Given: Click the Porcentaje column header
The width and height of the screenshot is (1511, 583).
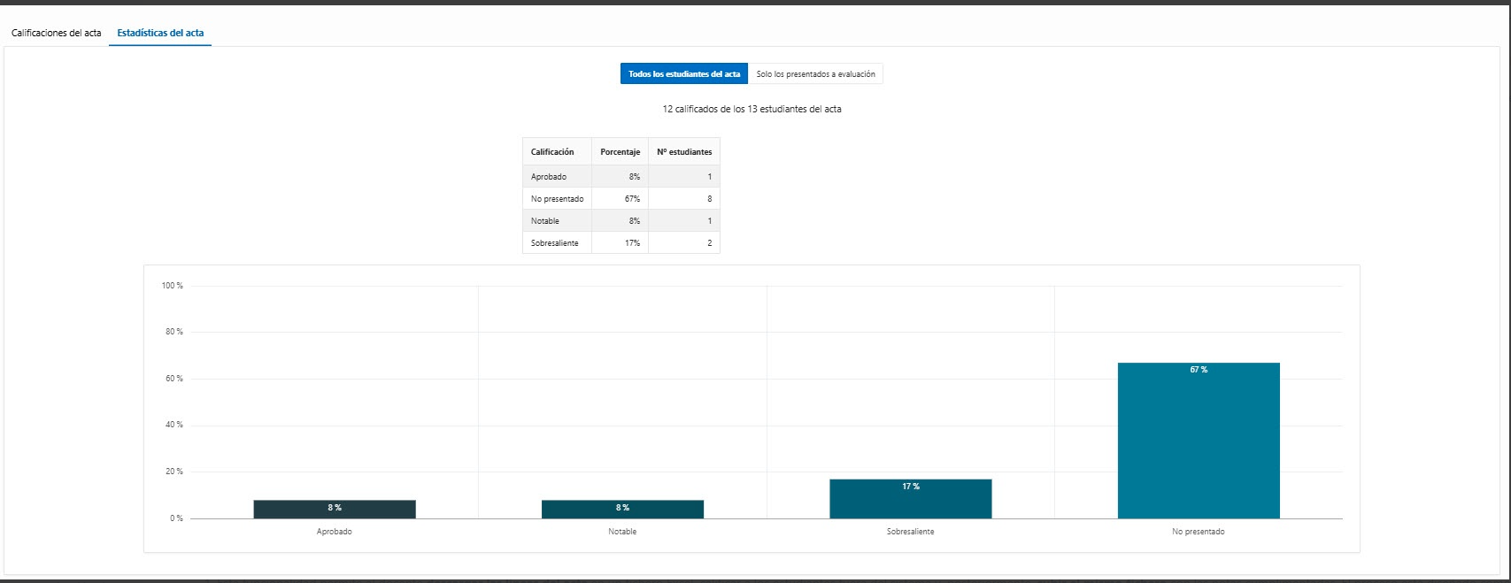Looking at the screenshot, I should pyautogui.click(x=620, y=152).
